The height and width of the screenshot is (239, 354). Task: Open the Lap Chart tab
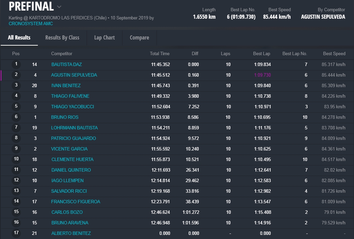[104, 37]
